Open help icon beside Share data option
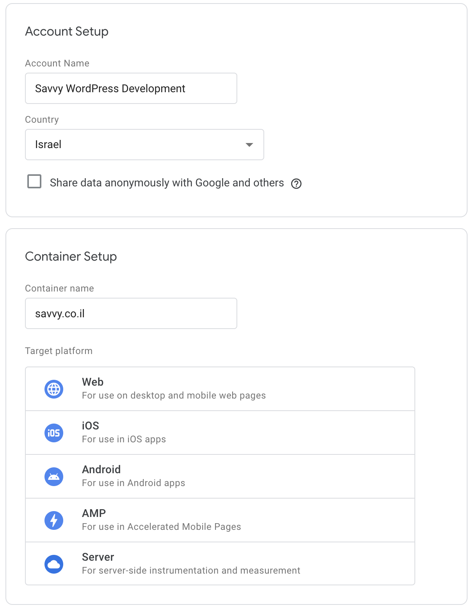The height and width of the screenshot is (608, 473). [296, 184]
